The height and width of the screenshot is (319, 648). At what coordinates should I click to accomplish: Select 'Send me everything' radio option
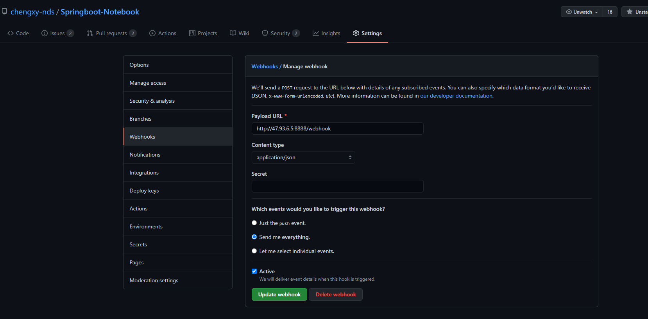(x=254, y=237)
